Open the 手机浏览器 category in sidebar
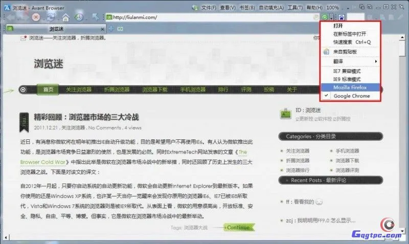This screenshot has width=409, height=244. (x=347, y=151)
